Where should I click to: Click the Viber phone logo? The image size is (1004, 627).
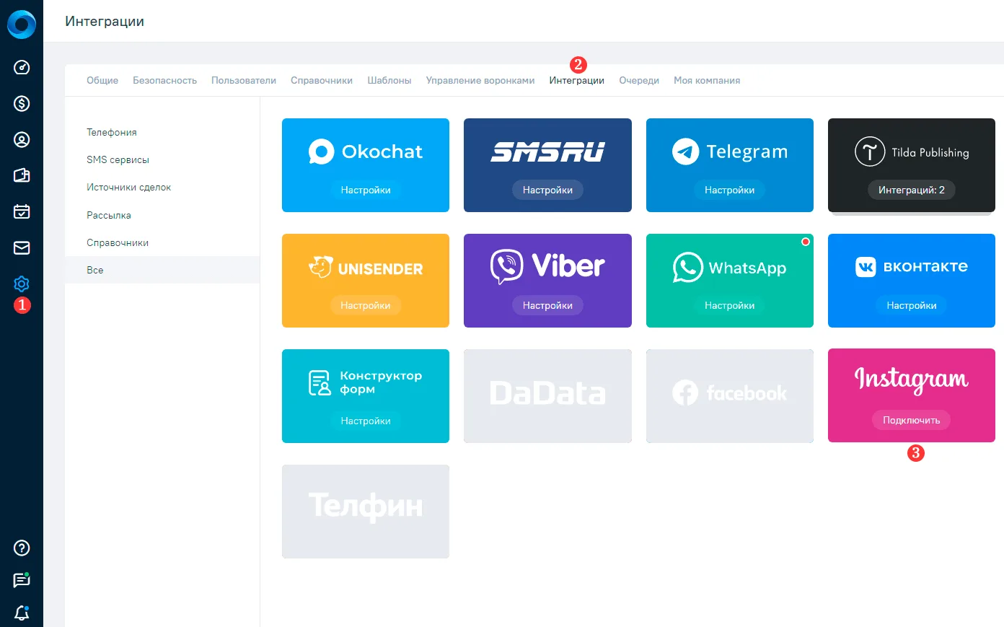pyautogui.click(x=506, y=266)
